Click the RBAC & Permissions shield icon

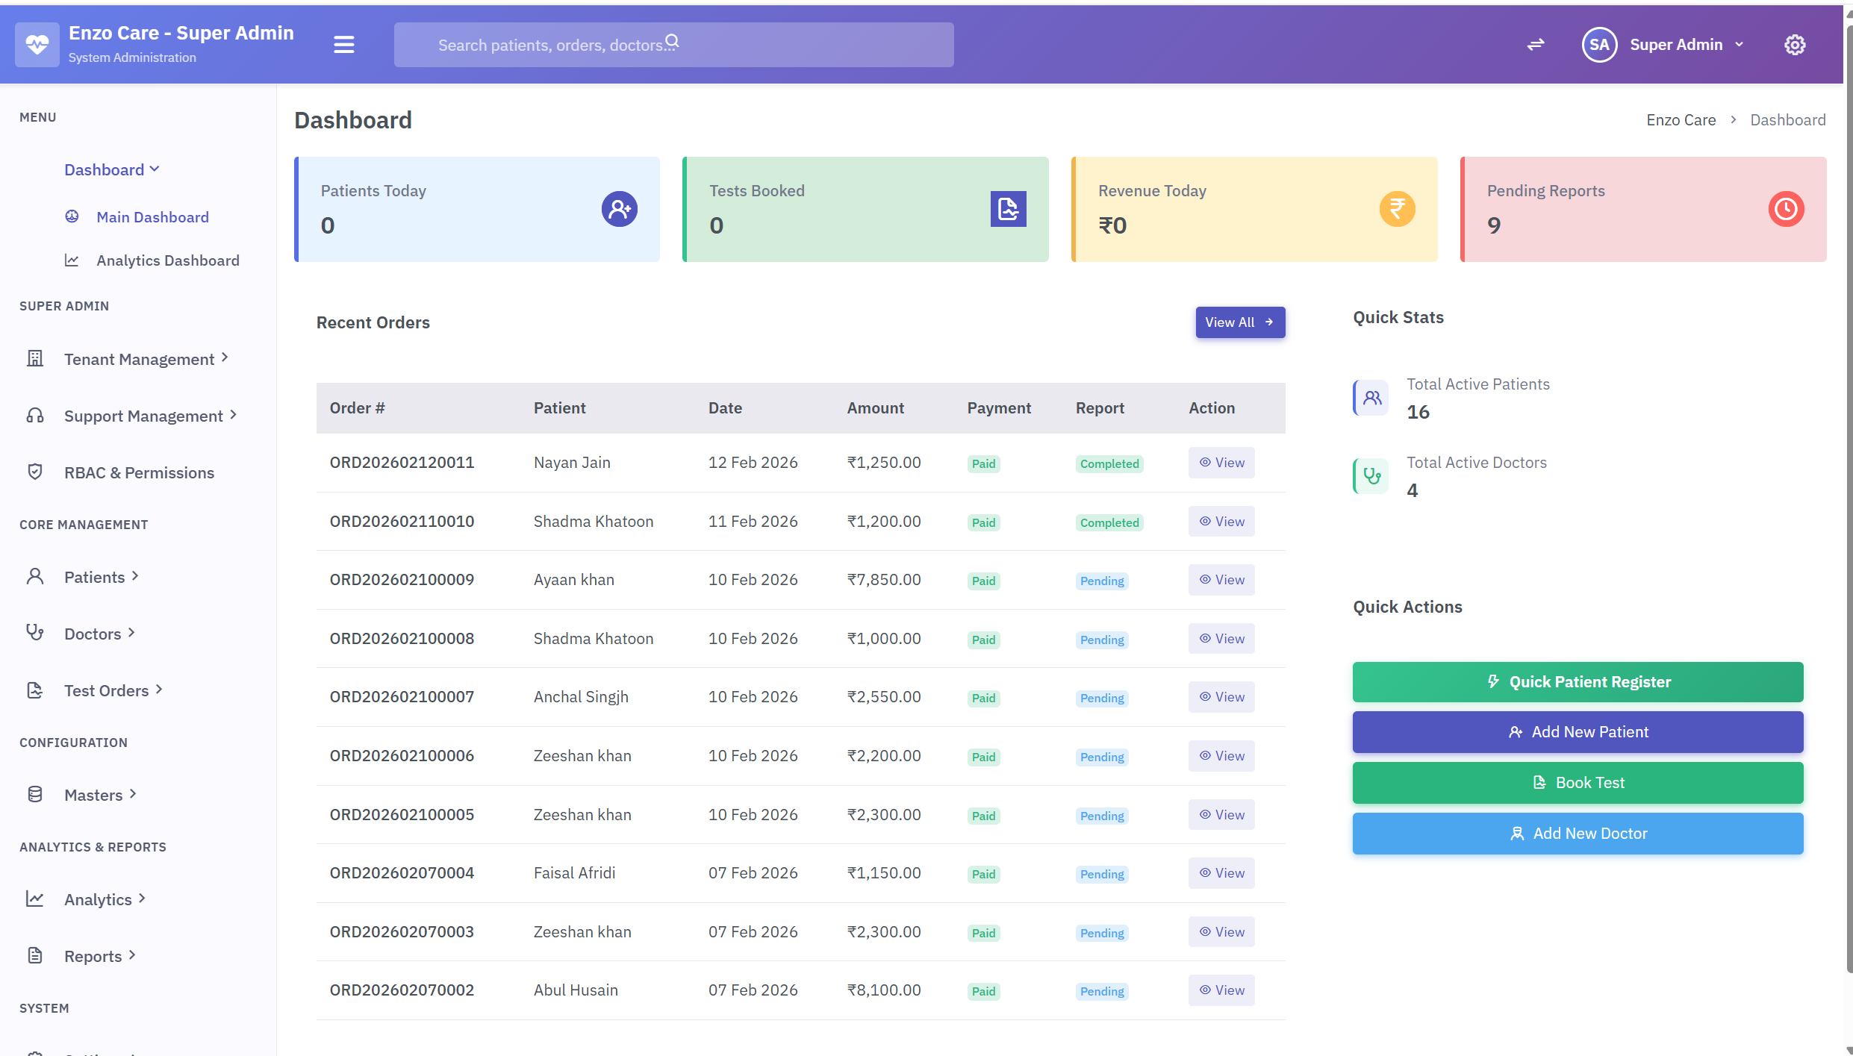35,472
